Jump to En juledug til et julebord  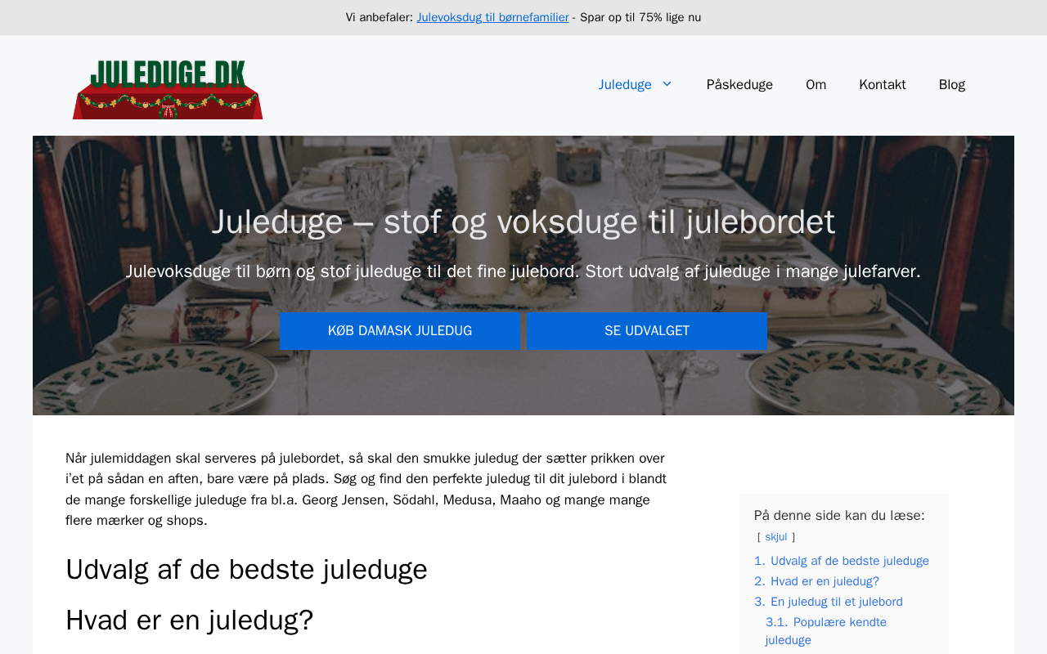coord(829,602)
